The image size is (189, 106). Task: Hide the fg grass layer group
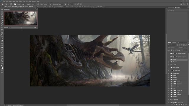tap(169, 62)
